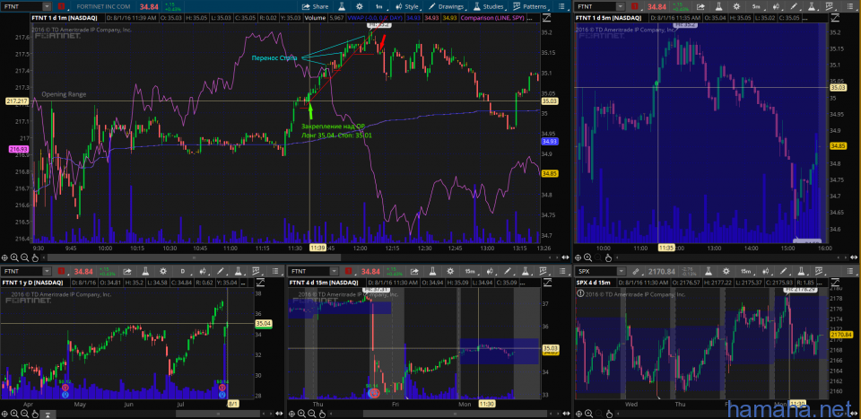Open the candle style icon in daily chart
Screen dimensions: 861x419
click(203, 271)
